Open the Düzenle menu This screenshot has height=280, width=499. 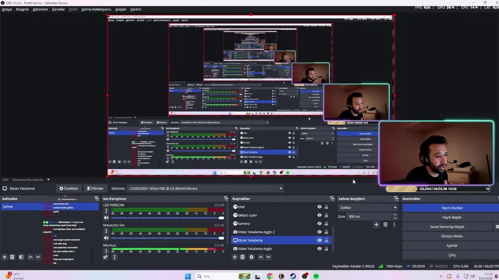coord(22,9)
